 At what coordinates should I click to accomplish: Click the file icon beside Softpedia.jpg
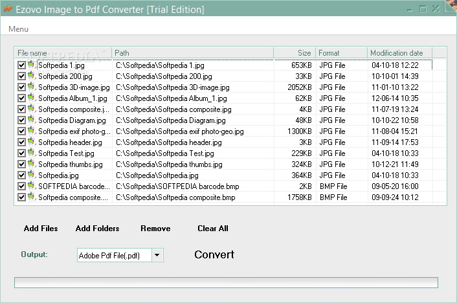click(32, 175)
